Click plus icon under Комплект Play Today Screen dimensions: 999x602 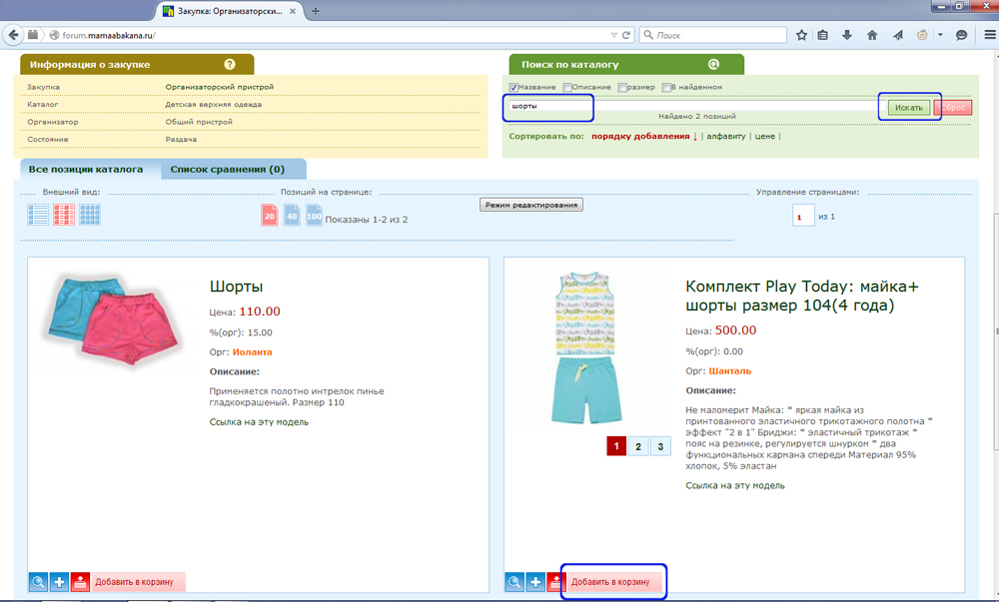coord(536,582)
